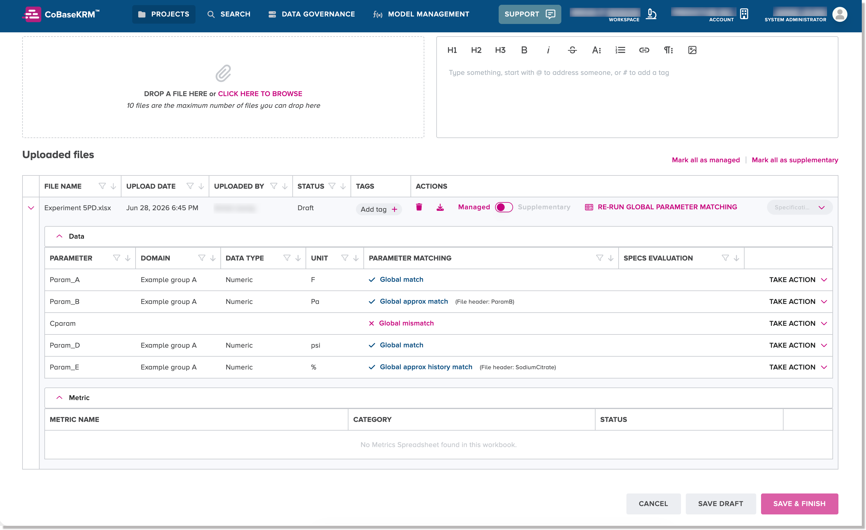The height and width of the screenshot is (530, 866).
Task: Filter the File Name column
Action: click(102, 186)
